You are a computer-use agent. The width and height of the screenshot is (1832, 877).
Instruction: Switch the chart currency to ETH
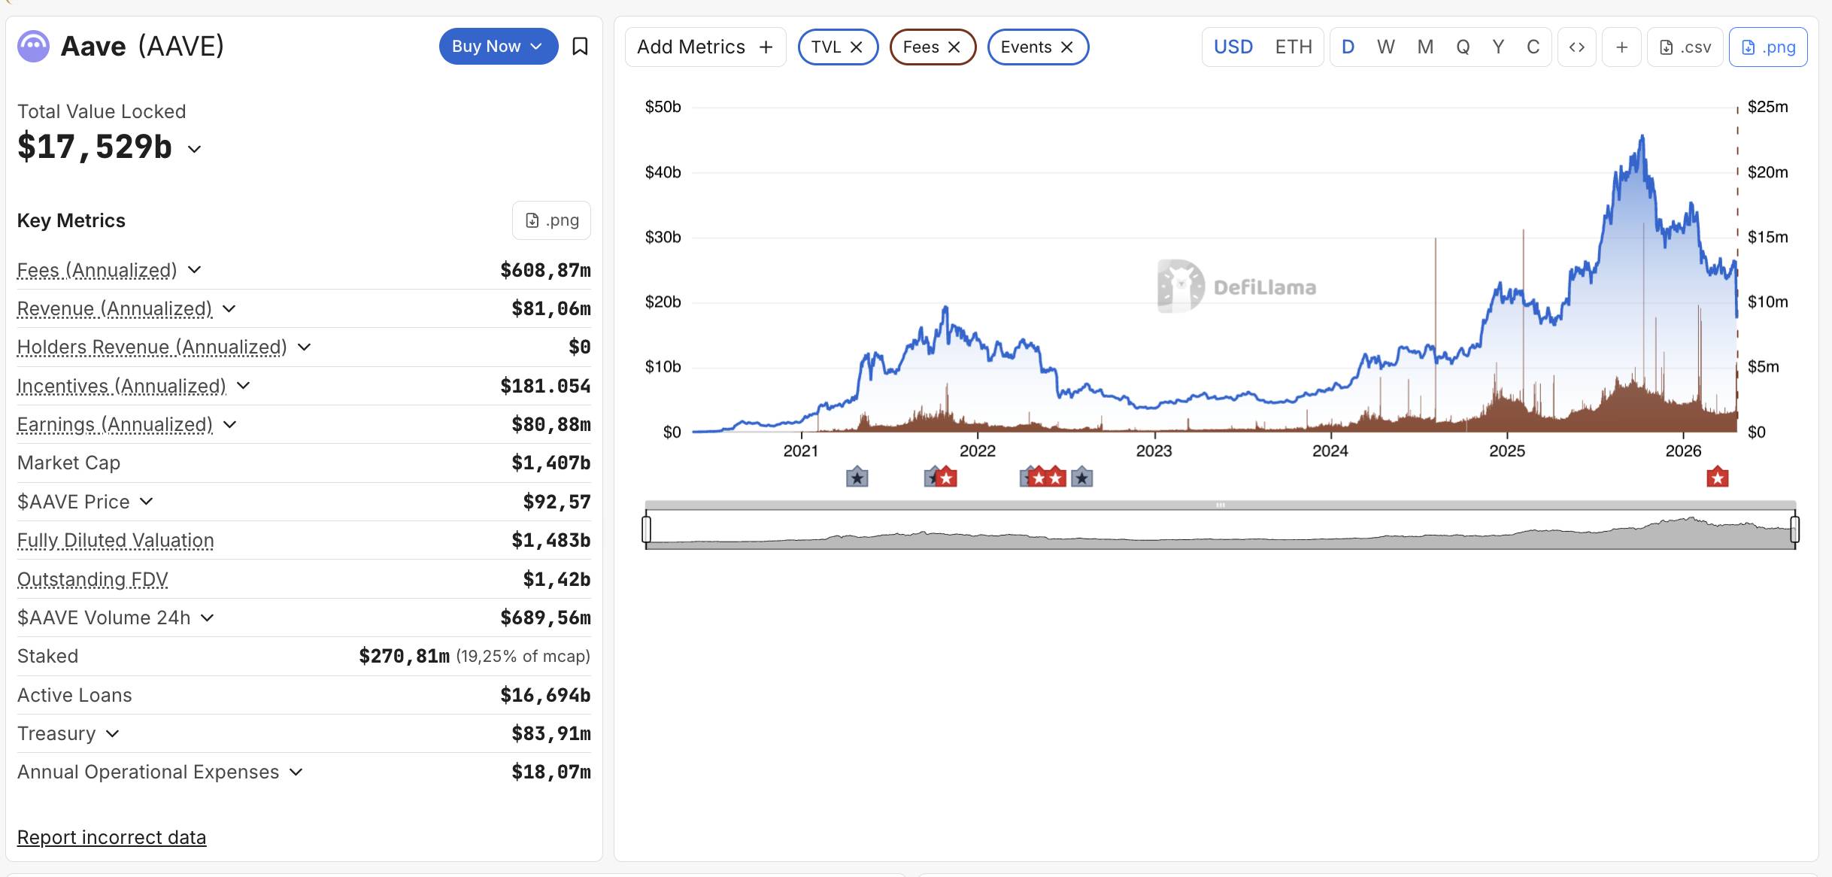pos(1293,47)
